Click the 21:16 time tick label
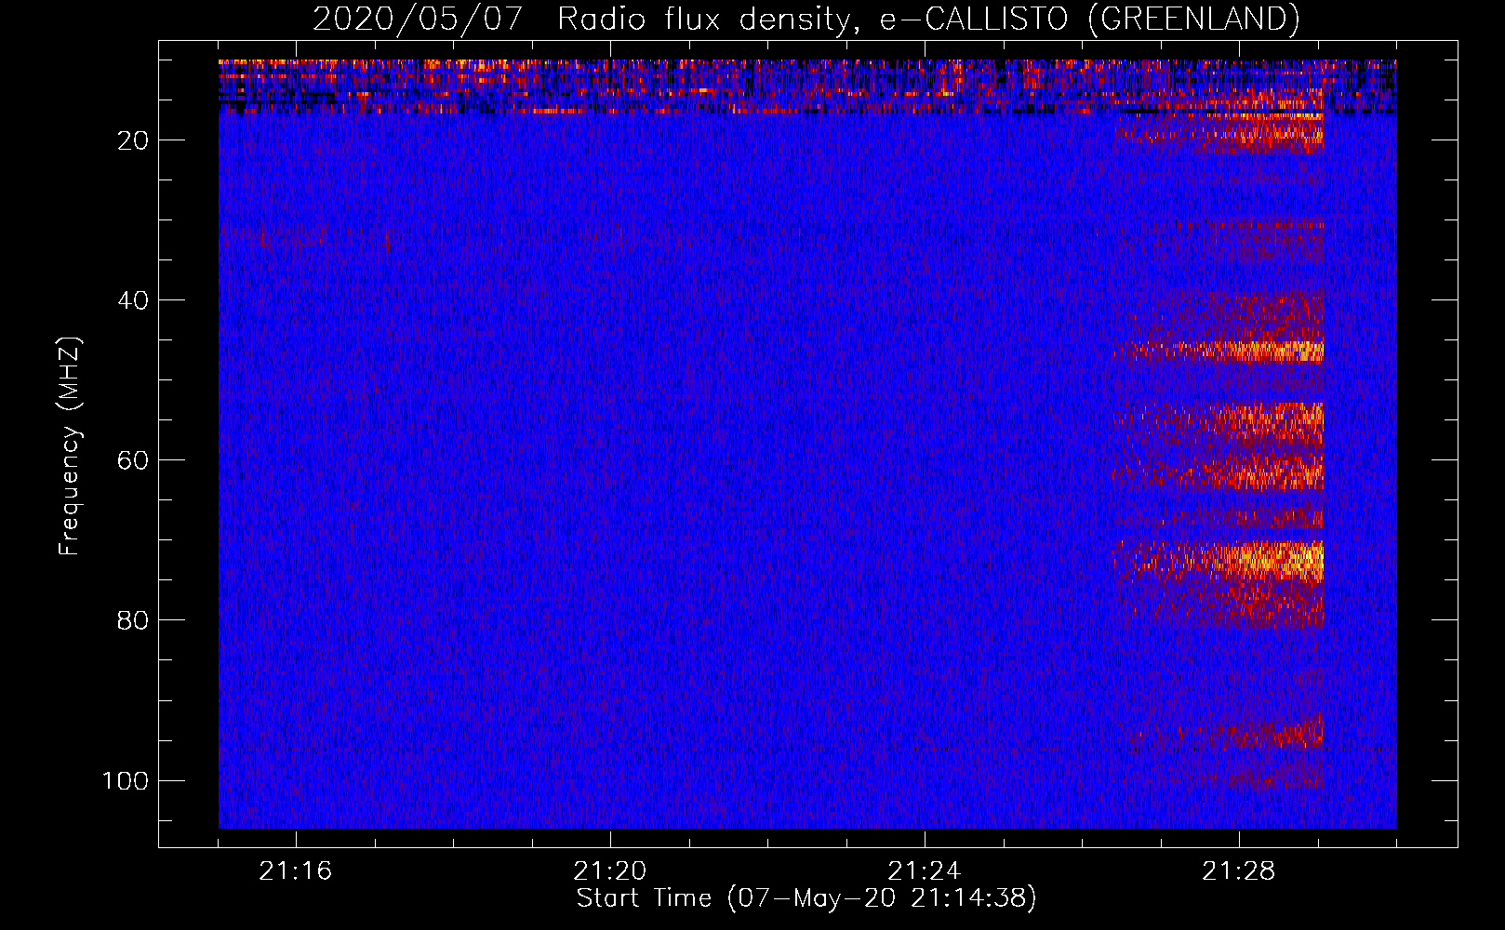Viewport: 1505px width, 930px height. [x=296, y=871]
